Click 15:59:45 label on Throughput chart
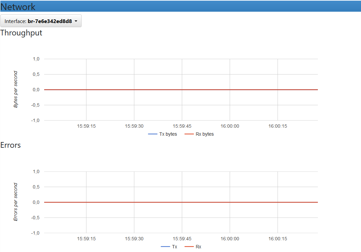Viewport: 361px width, 252px height. coord(182,126)
